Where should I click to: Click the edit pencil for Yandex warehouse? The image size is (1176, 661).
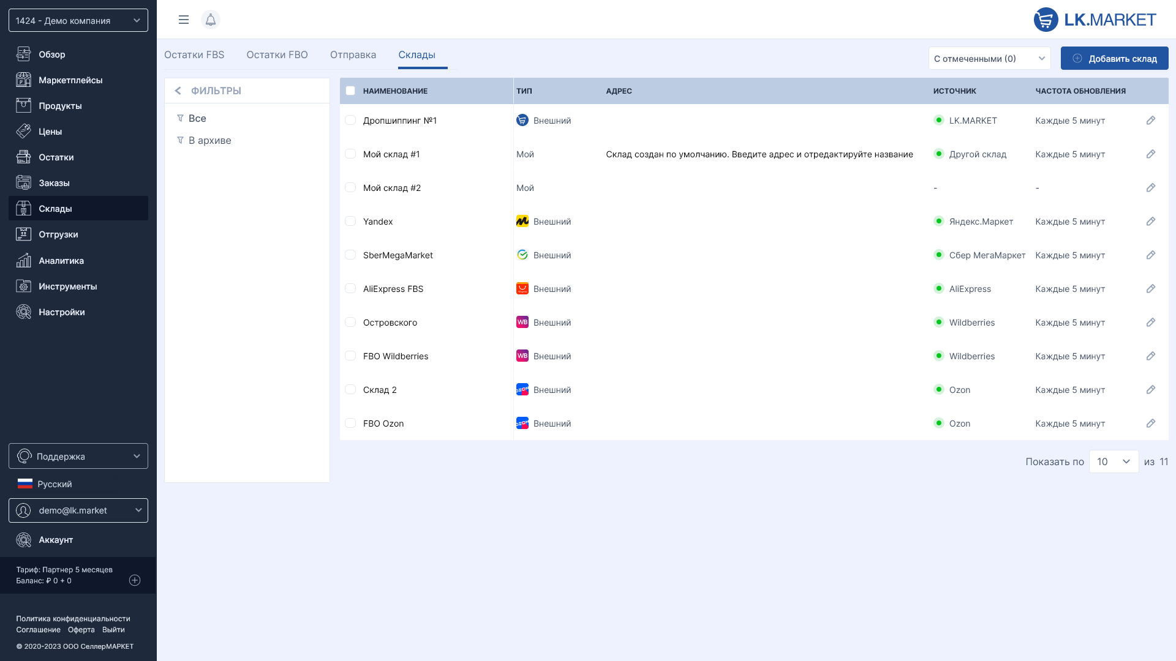click(1150, 222)
